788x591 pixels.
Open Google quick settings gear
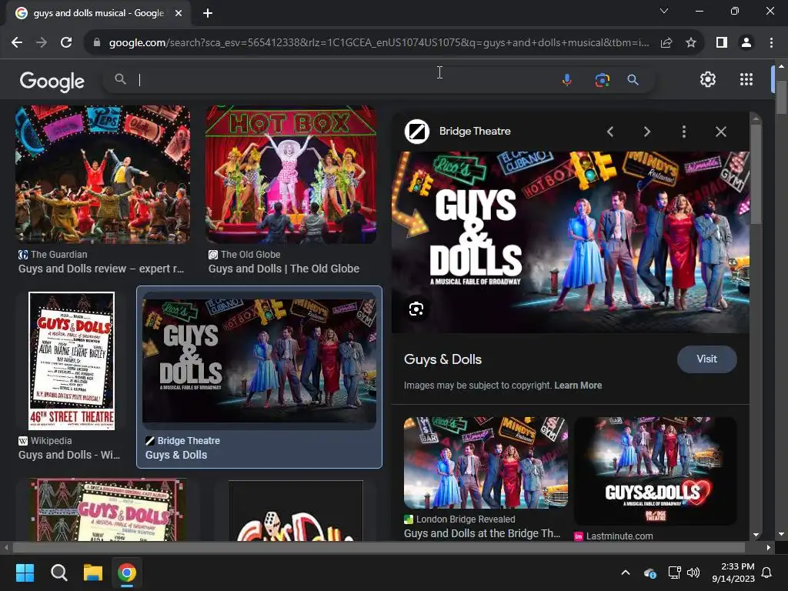pos(708,79)
